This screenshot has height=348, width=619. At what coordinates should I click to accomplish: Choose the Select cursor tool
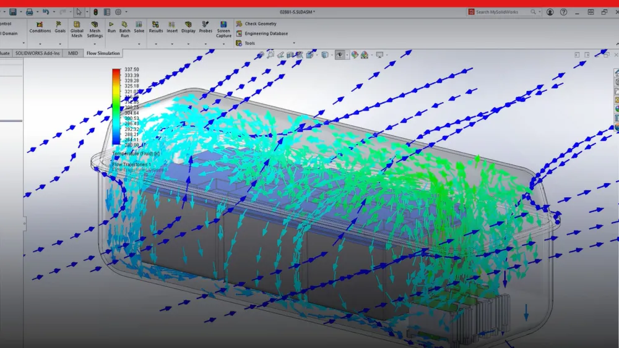tap(79, 12)
